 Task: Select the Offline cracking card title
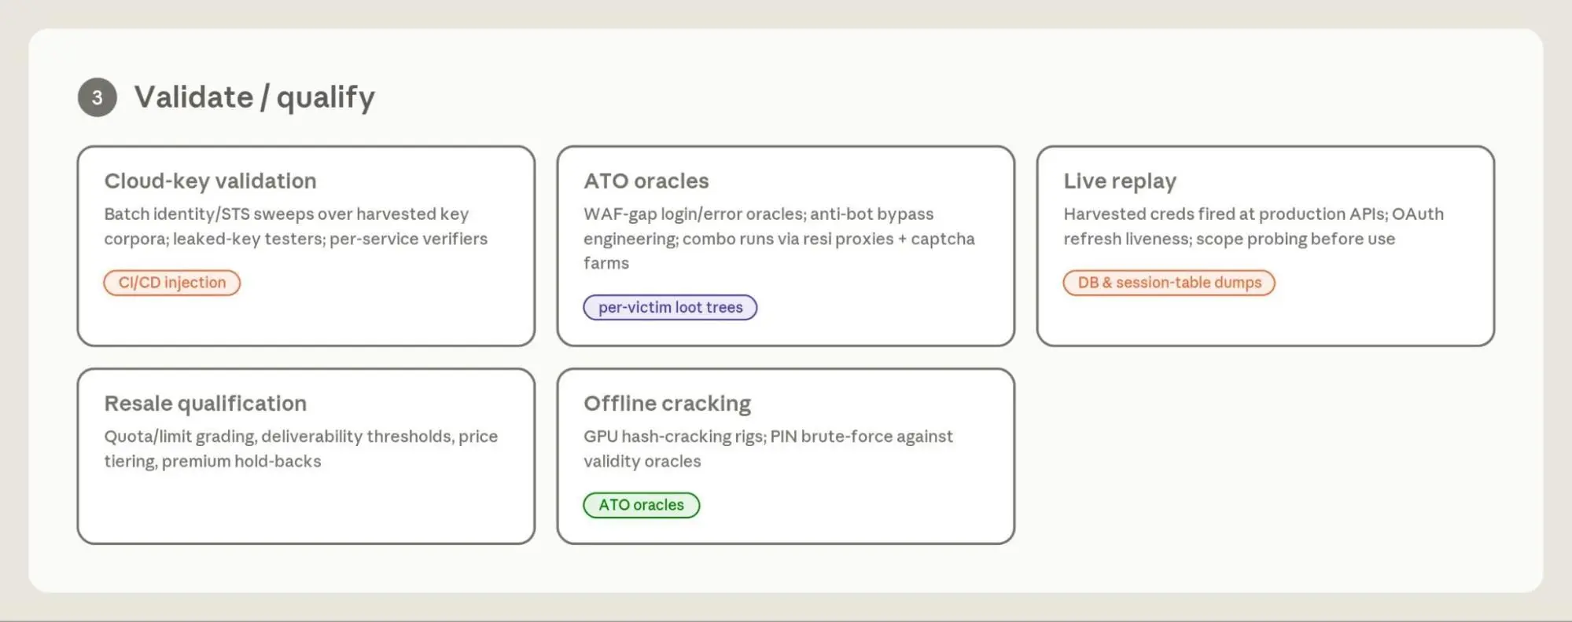667,404
